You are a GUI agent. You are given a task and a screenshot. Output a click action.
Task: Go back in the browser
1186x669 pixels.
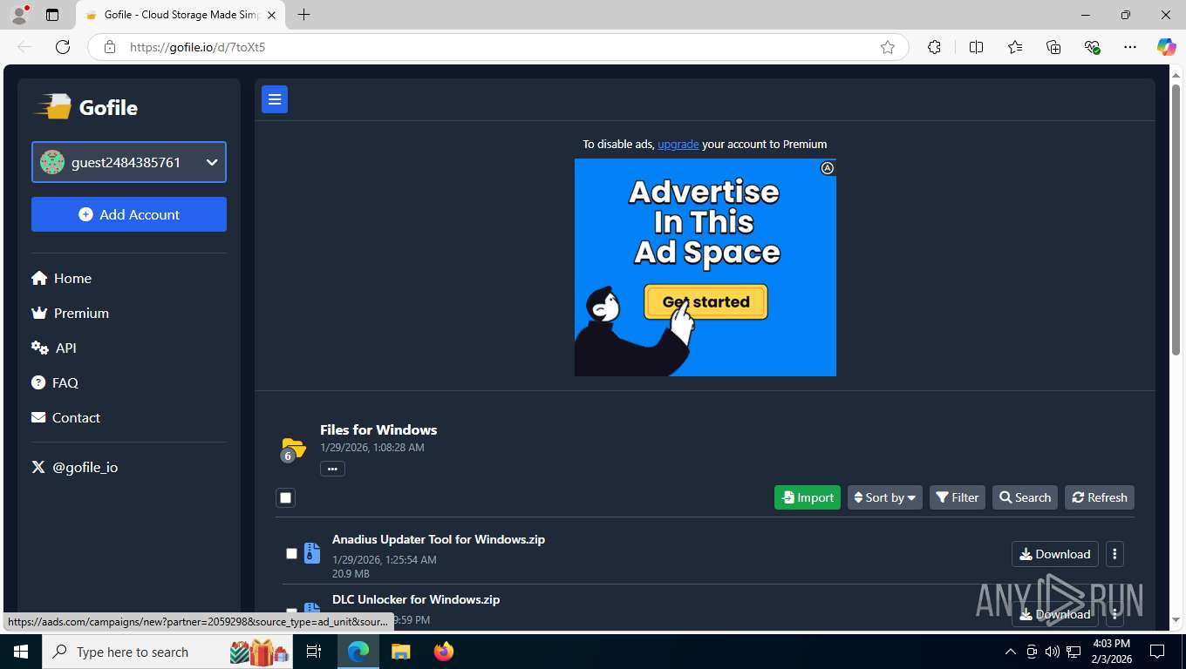[24, 47]
